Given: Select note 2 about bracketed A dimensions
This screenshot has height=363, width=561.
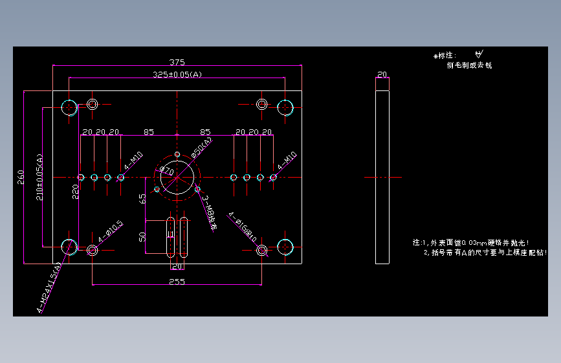Looking at the screenshot, I should [x=485, y=253].
